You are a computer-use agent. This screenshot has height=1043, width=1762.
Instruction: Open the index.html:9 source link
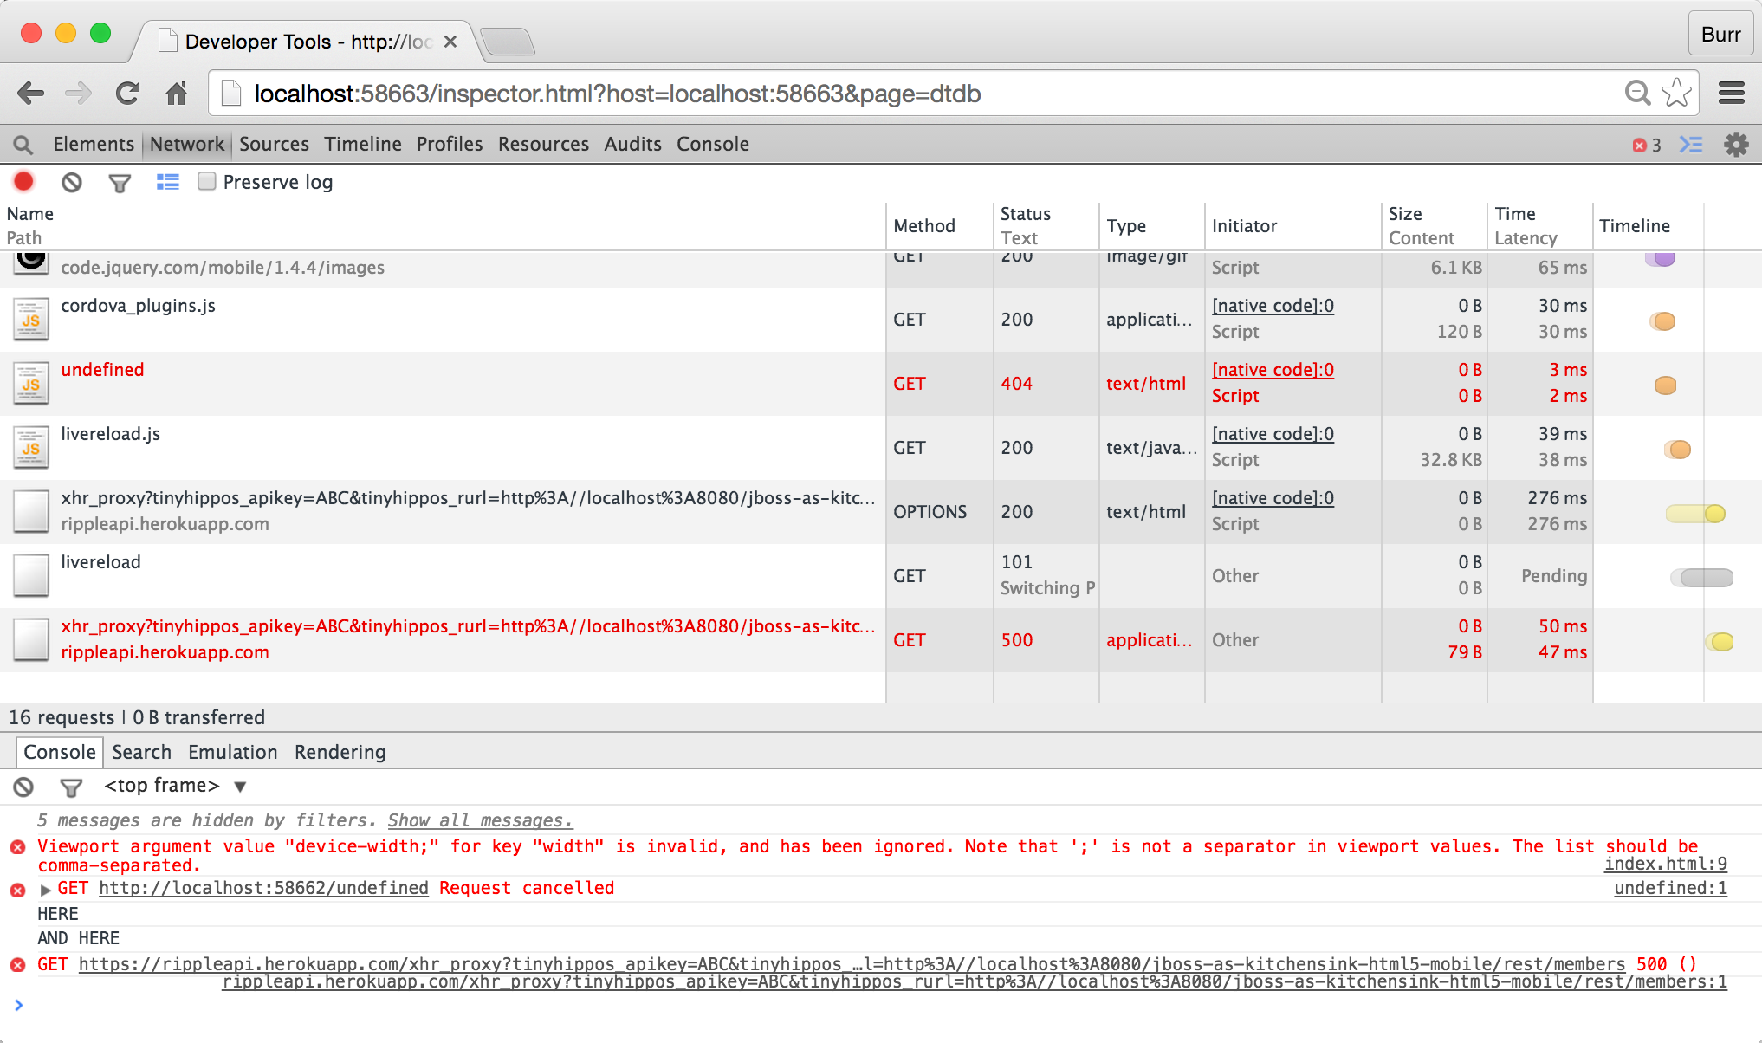(1665, 864)
